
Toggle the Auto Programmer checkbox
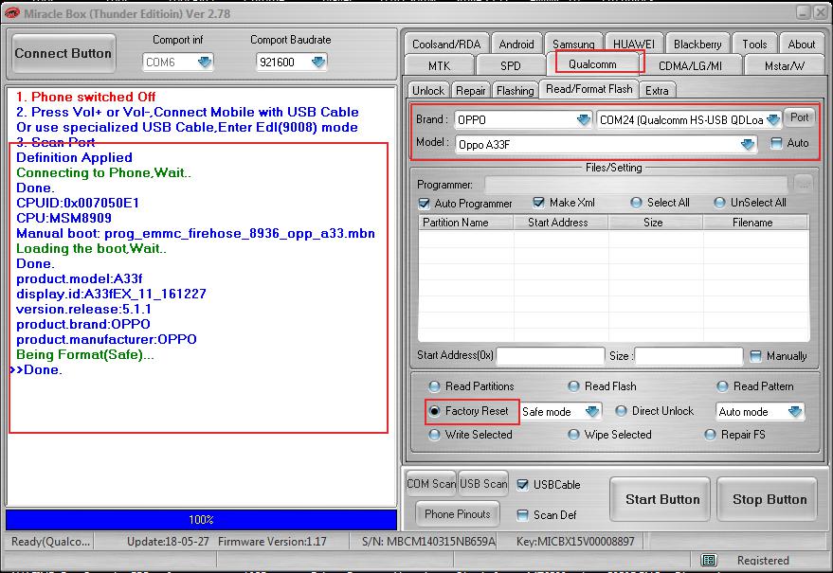pyautogui.click(x=424, y=203)
